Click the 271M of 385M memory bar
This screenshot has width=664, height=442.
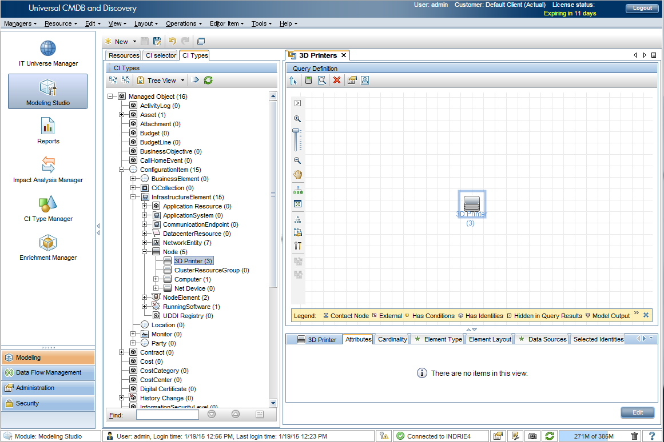593,436
